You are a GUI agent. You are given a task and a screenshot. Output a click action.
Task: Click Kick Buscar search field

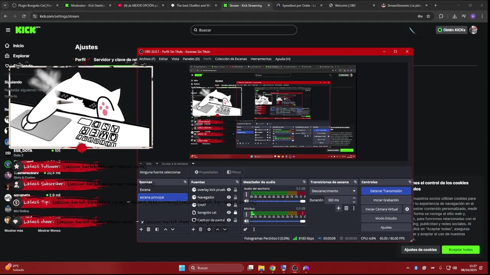click(x=244, y=30)
